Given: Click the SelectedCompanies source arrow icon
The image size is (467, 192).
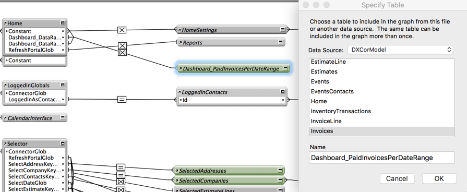Looking at the screenshot, I should (x=176, y=181).
